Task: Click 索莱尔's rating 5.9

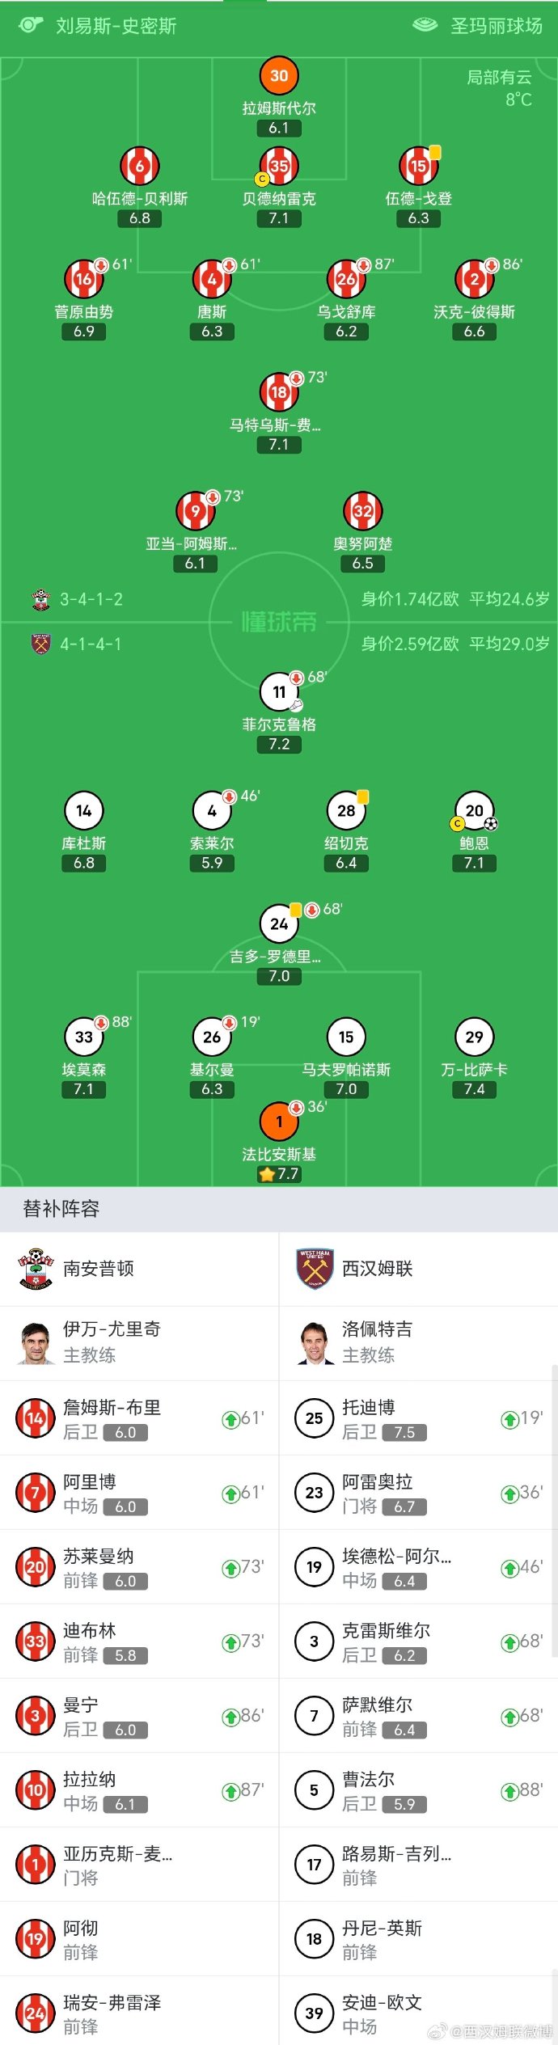Action: click(x=213, y=864)
